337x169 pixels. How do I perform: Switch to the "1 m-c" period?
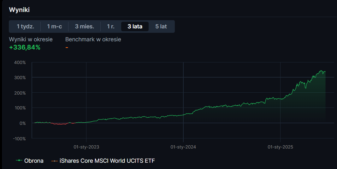55,26
